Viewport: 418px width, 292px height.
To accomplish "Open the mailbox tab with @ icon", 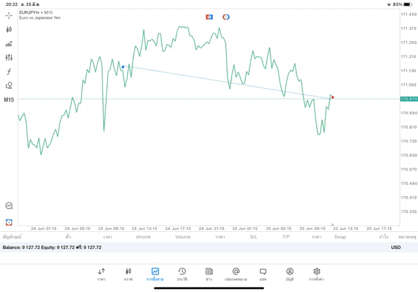I will click(x=236, y=274).
